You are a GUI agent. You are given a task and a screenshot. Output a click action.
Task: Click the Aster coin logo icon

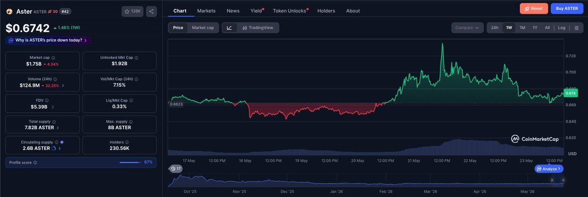pos(9,11)
